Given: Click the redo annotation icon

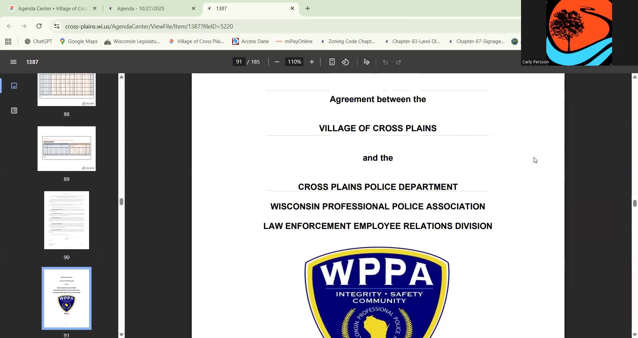Looking at the screenshot, I should 398,62.
